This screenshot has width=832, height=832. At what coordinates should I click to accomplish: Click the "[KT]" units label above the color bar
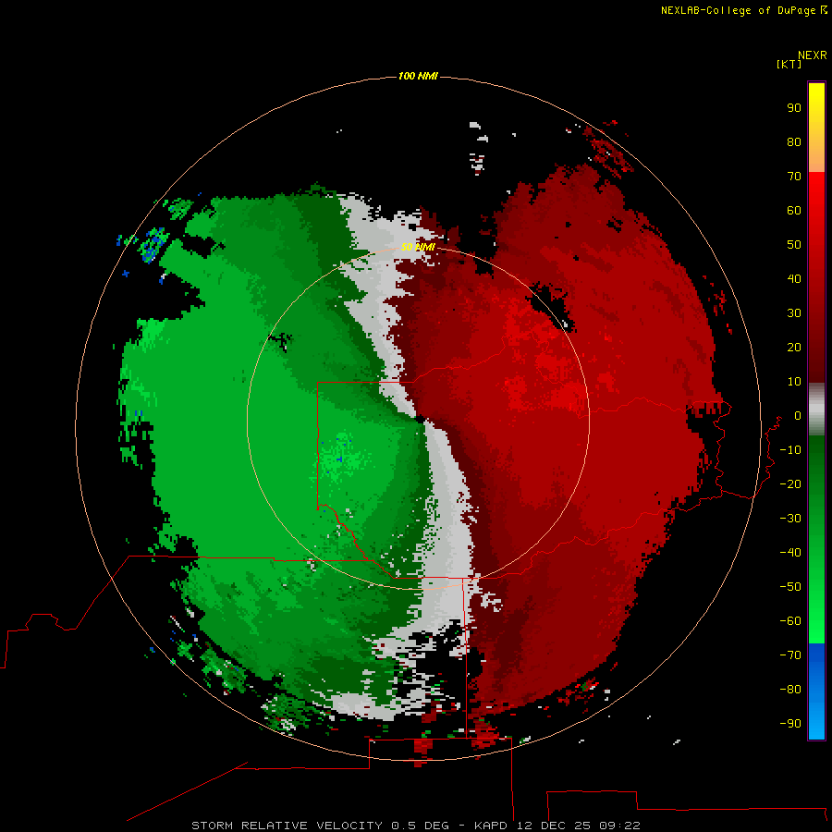(789, 64)
